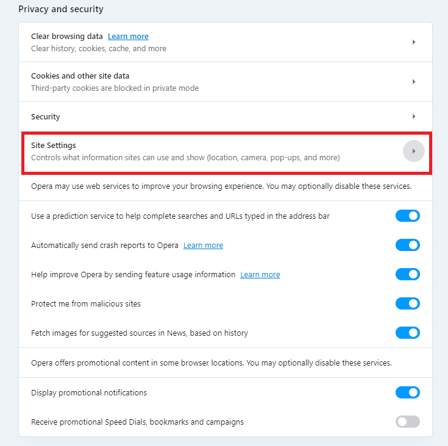This screenshot has width=448, height=446.
Task: Expand the Clear browsing data arrow
Action: 414,42
